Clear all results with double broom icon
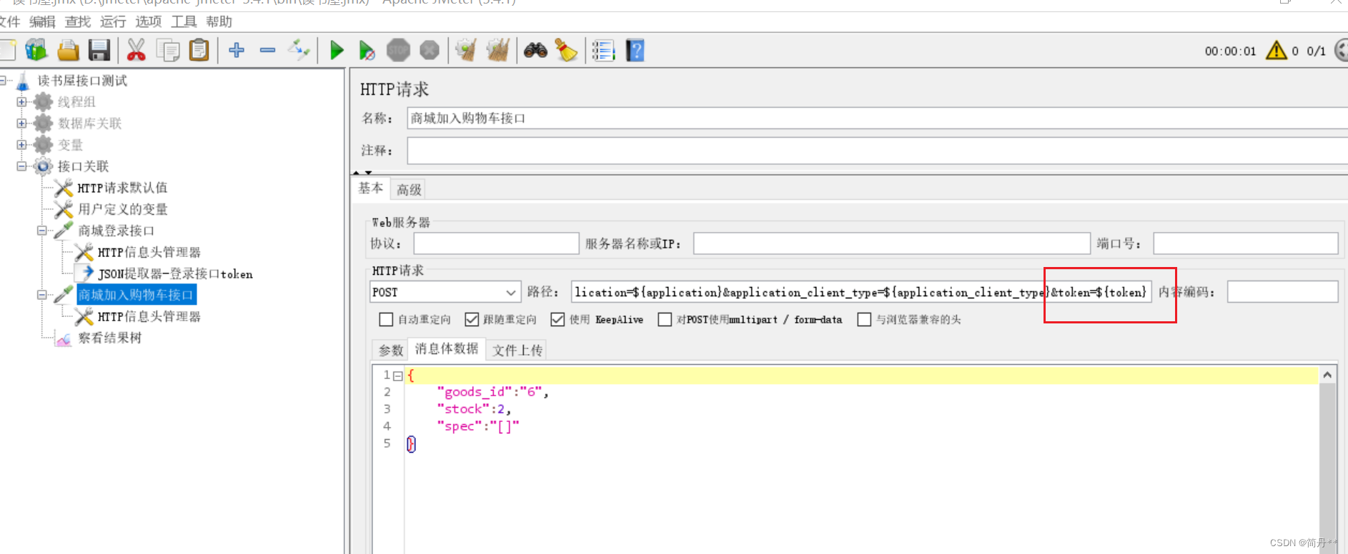Viewport: 1348px width, 554px height. coord(498,50)
